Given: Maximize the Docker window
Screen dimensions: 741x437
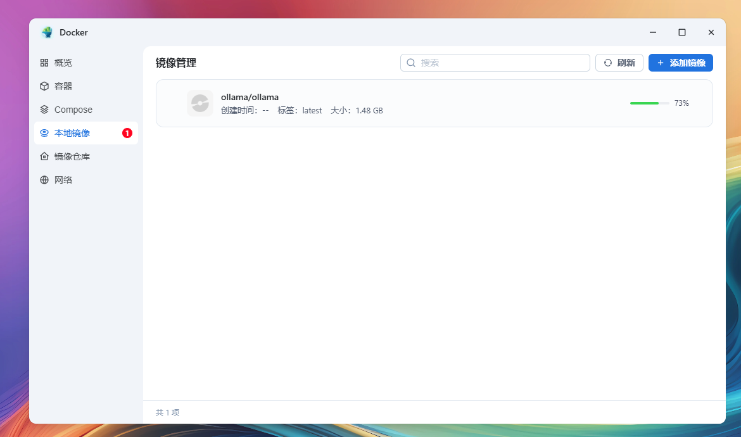Looking at the screenshot, I should click(x=682, y=32).
